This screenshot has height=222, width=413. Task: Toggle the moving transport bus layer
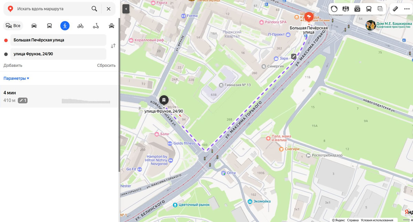369,9
